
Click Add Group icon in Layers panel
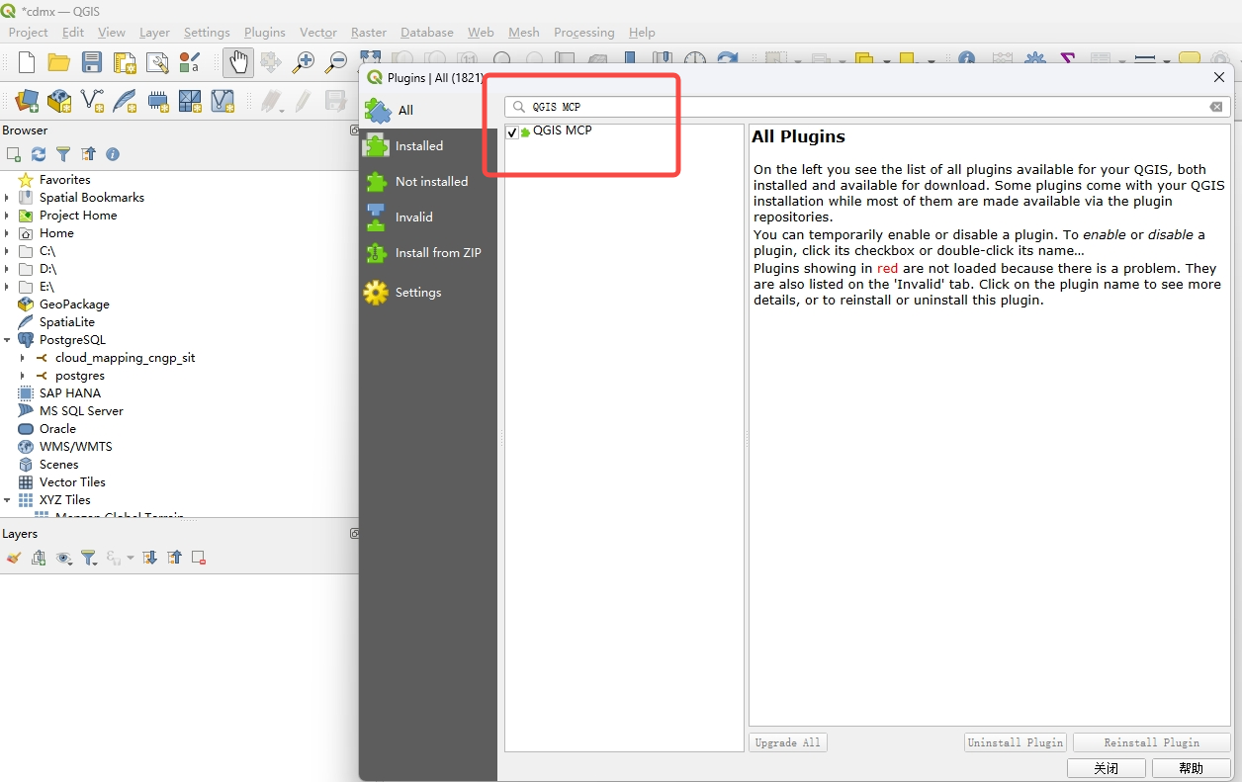pyautogui.click(x=39, y=558)
